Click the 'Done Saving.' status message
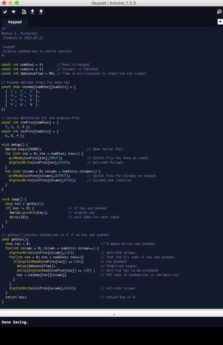This screenshot has height=345, width=223. click(x=15, y=322)
